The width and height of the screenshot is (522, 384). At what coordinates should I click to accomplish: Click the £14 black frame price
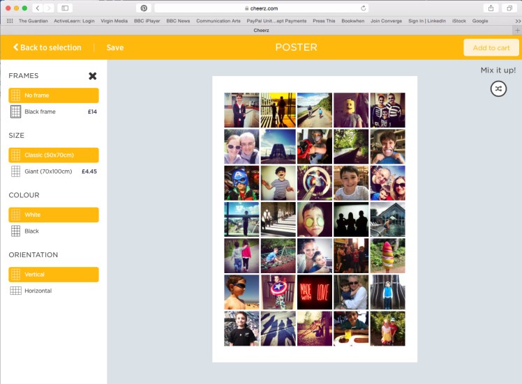(x=92, y=112)
